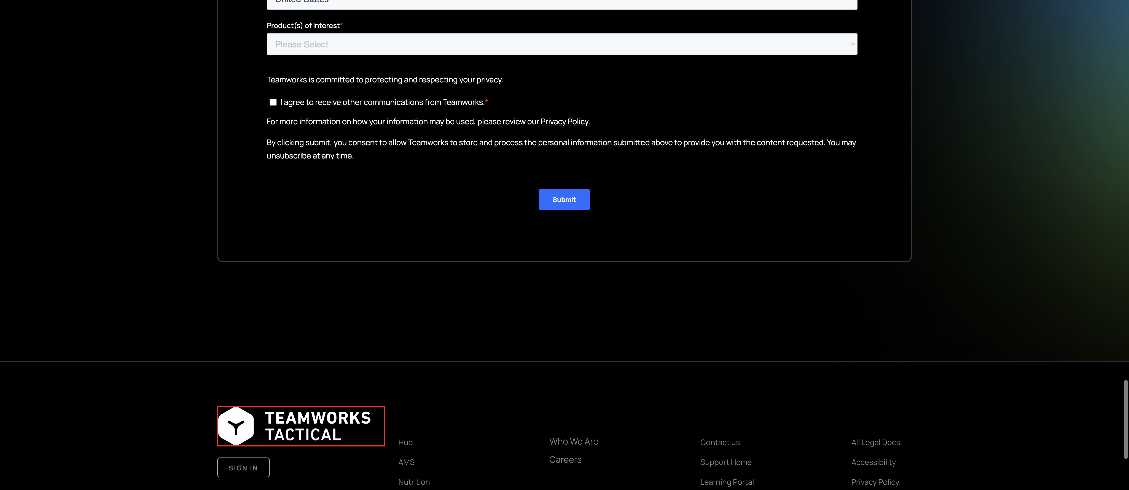The height and width of the screenshot is (490, 1129).
Task: Click the Teamworks Tactical hexagon logo icon
Action: tap(236, 426)
